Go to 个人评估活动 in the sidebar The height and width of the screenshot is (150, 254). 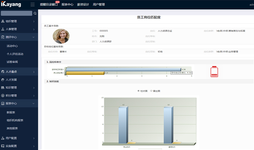point(15,54)
